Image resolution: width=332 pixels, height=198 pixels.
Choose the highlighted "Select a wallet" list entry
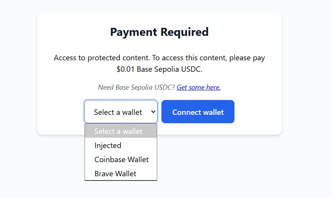[118, 131]
